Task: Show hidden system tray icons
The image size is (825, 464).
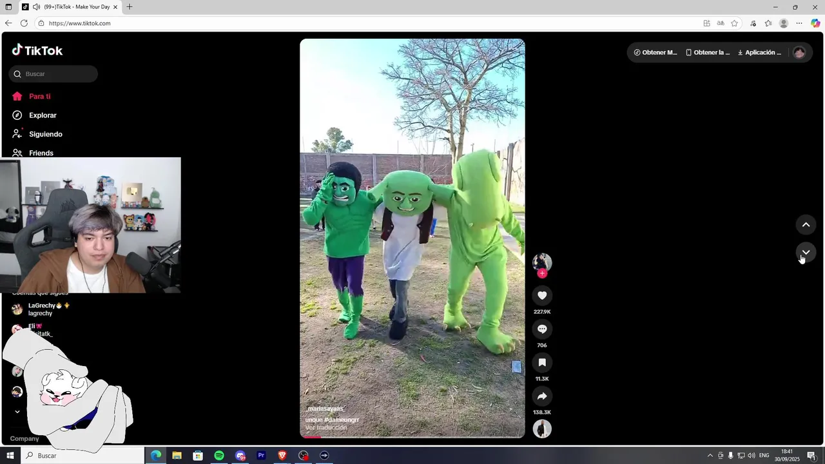Action: click(x=710, y=456)
